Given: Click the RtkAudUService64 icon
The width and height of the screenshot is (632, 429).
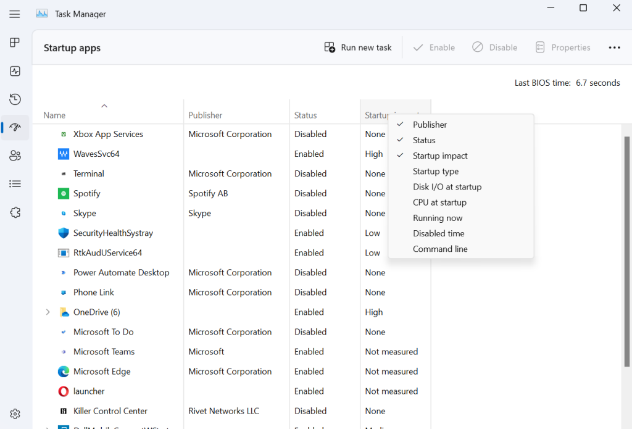Looking at the screenshot, I should tap(64, 253).
